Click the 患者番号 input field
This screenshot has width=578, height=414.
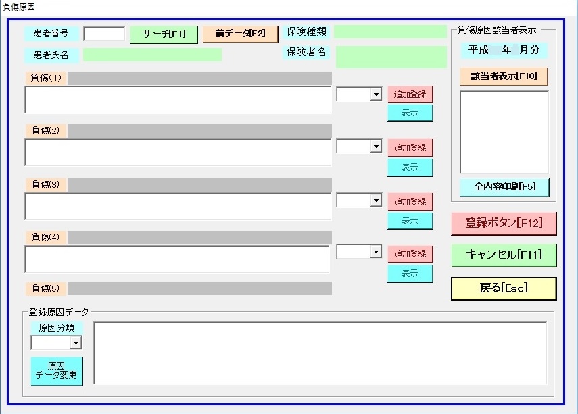[x=104, y=34]
